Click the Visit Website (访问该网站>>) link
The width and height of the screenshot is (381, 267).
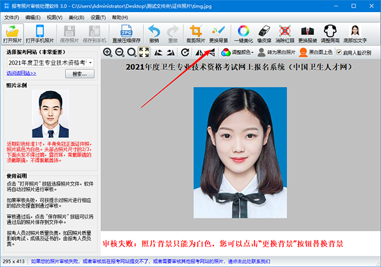click(21, 74)
